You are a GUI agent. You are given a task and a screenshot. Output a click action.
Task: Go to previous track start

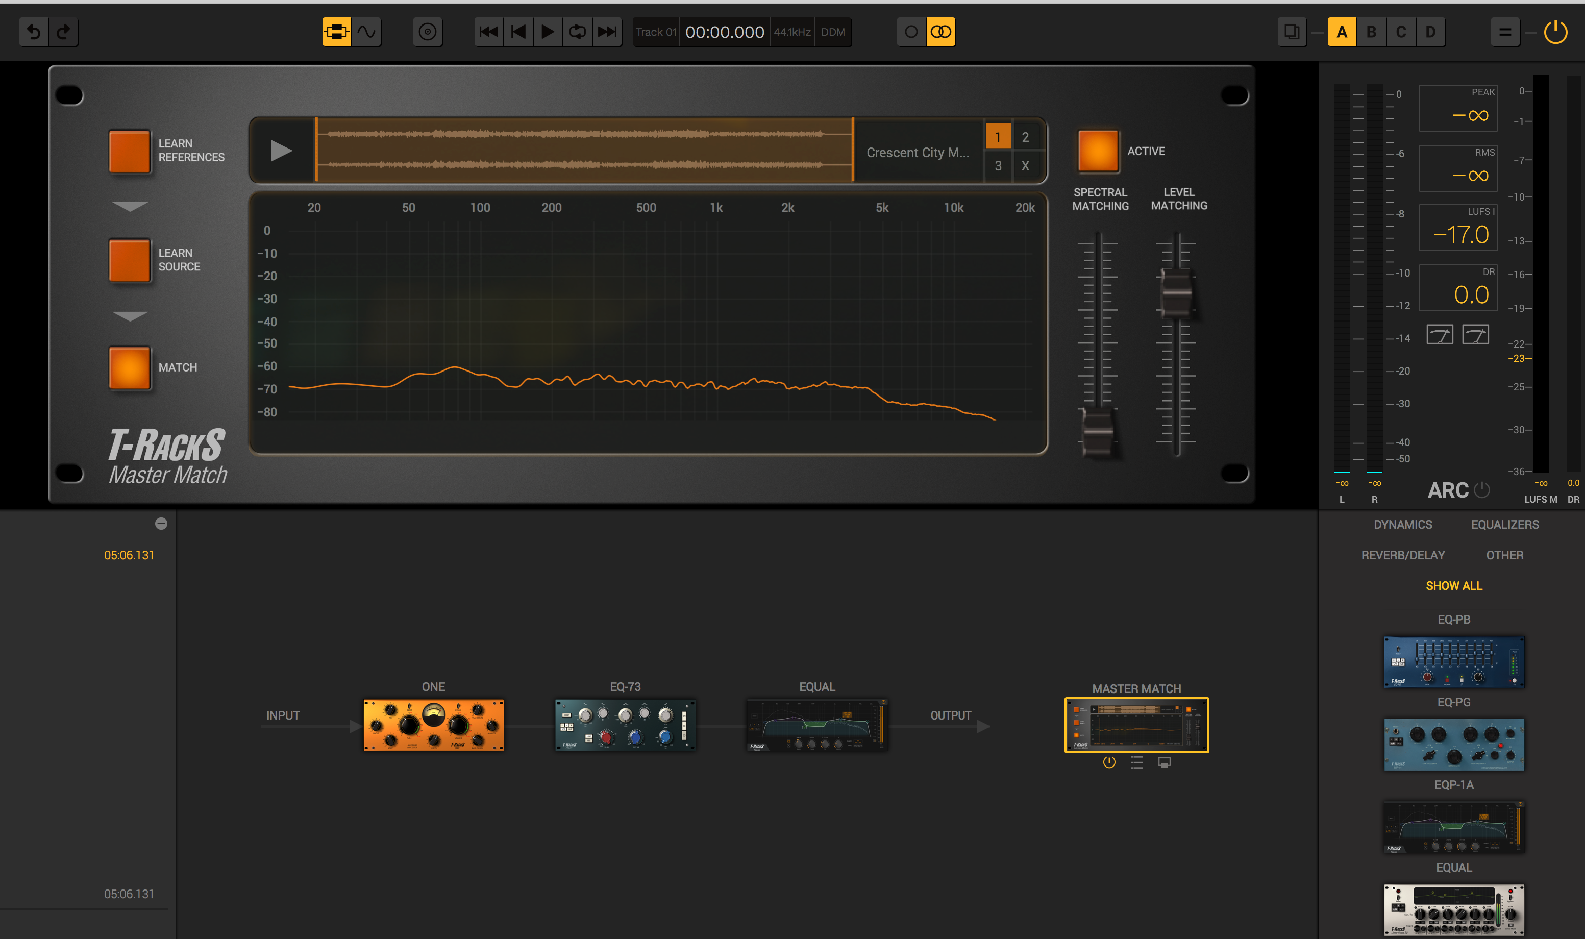point(518,32)
